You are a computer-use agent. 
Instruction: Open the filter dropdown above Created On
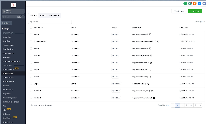pyautogui.click(x=199, y=22)
